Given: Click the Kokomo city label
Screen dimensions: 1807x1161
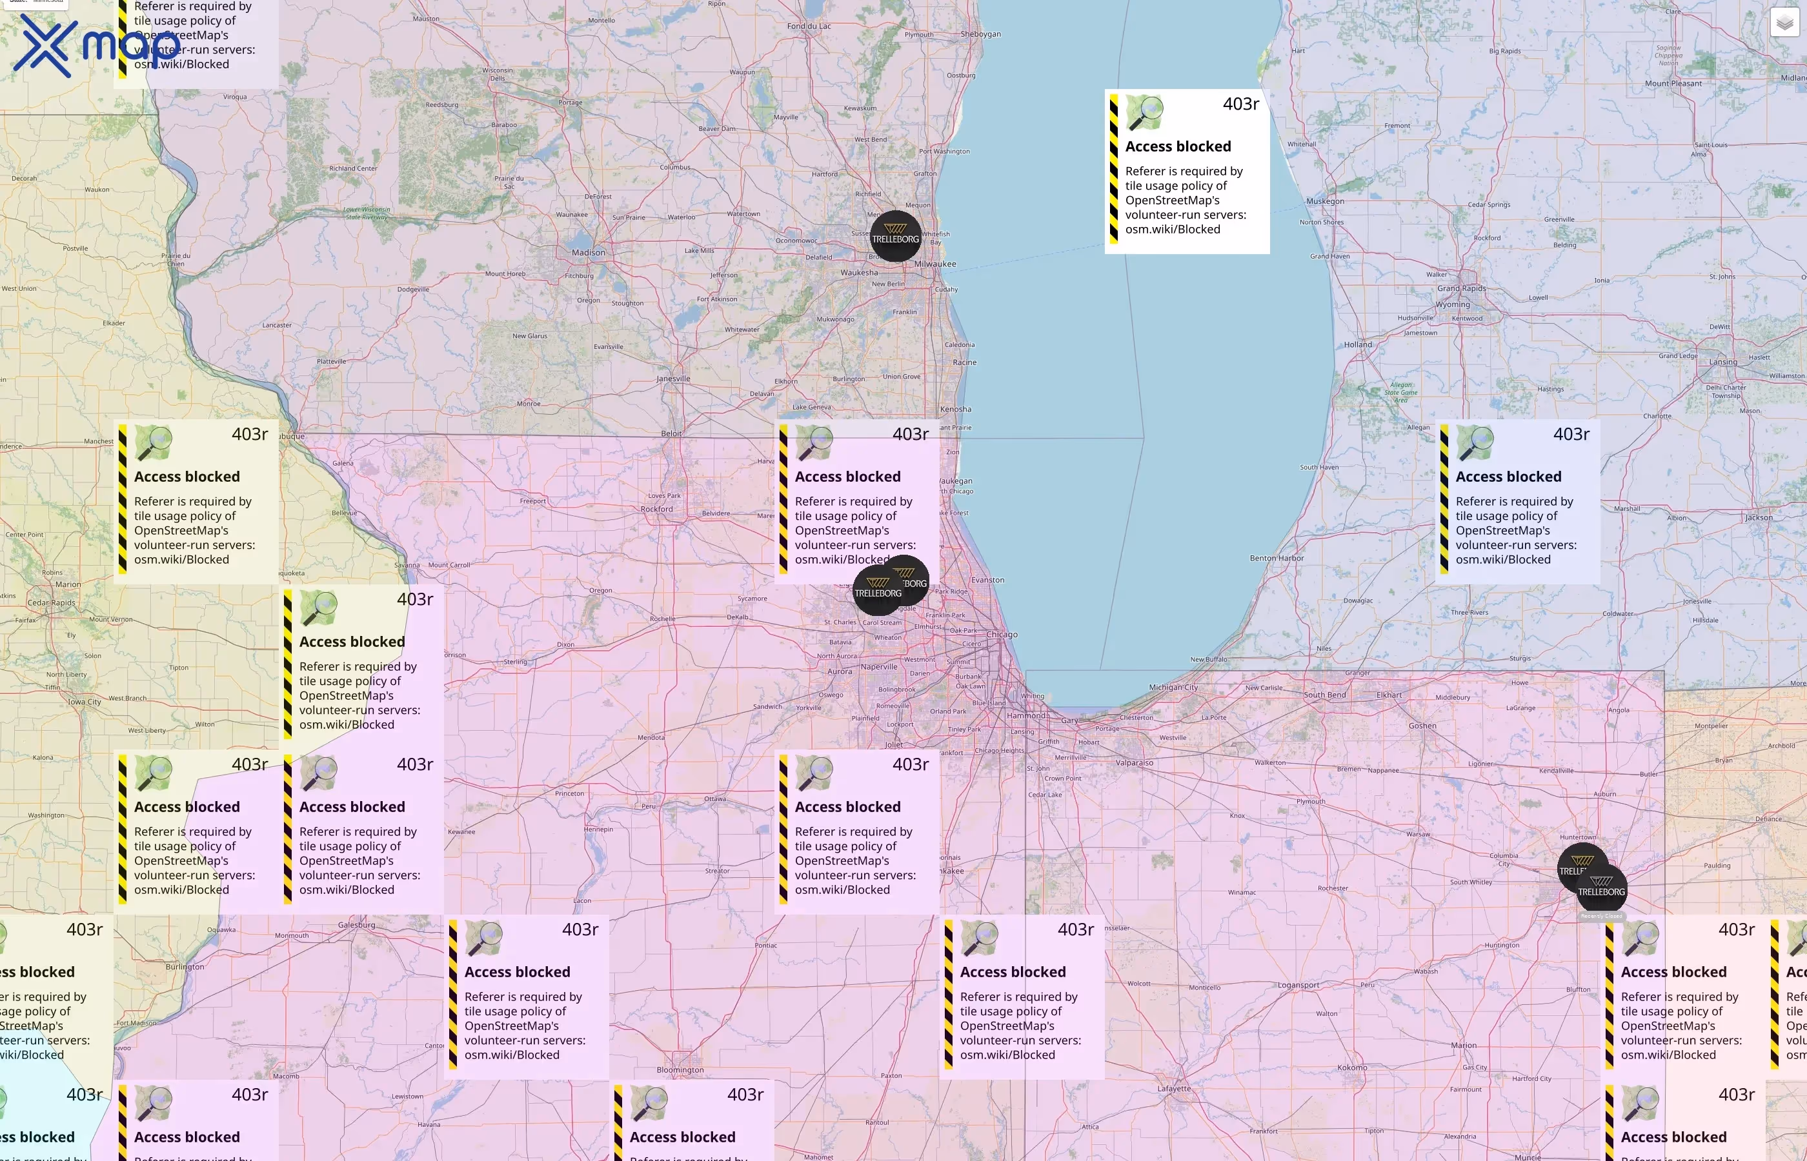Looking at the screenshot, I should tap(1352, 1067).
